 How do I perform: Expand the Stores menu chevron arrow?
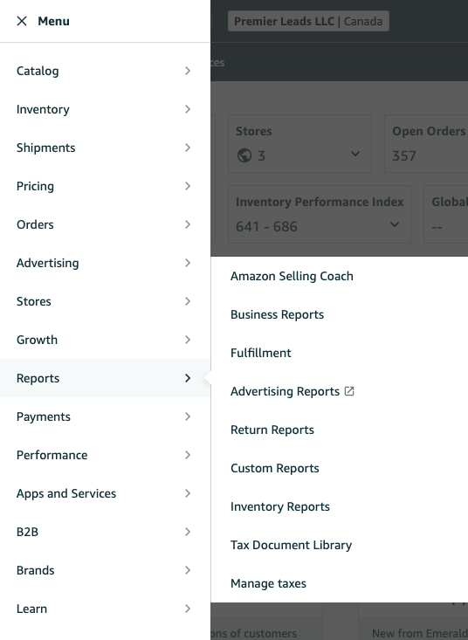[188, 301]
